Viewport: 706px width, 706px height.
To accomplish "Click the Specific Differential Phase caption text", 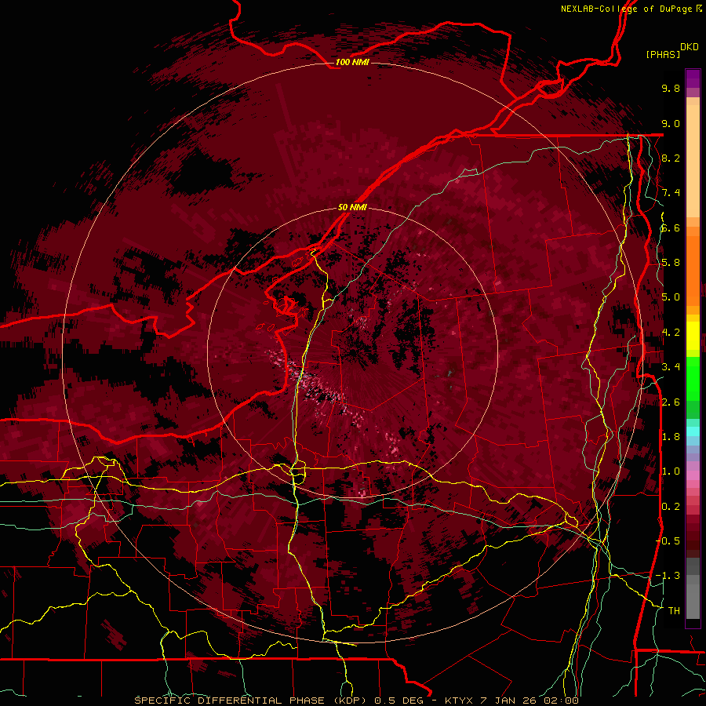I will pos(356,701).
